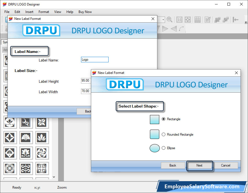Pick the four-petal diagonal leaf symbol
Image resolution: width=248 pixels, height=193 pixels.
(x=42, y=122)
